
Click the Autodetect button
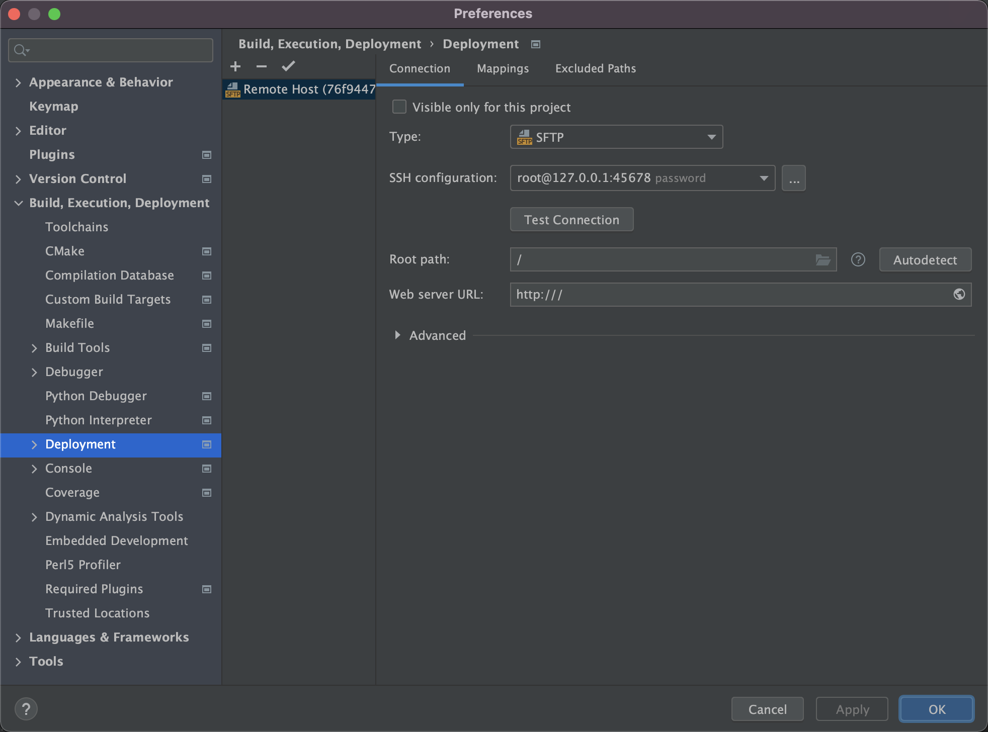tap(925, 260)
